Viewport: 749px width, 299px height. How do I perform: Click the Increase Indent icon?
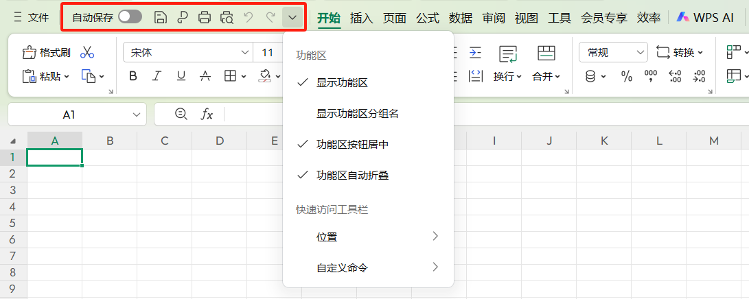click(475, 52)
